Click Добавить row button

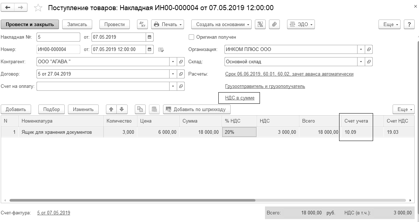click(x=16, y=109)
